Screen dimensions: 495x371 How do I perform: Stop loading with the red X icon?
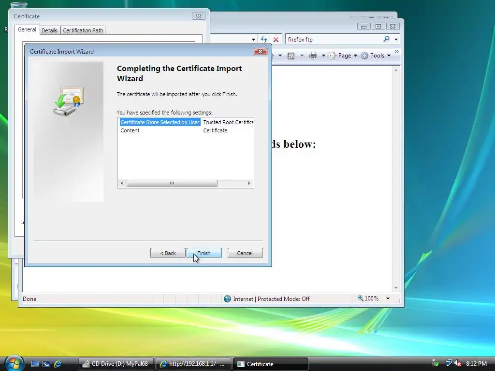[276, 40]
